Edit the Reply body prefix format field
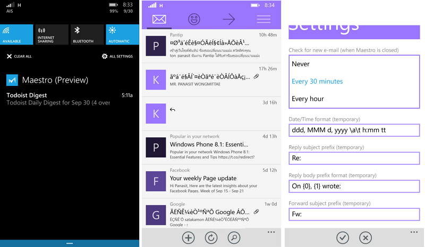The width and height of the screenshot is (425, 247). click(354, 186)
